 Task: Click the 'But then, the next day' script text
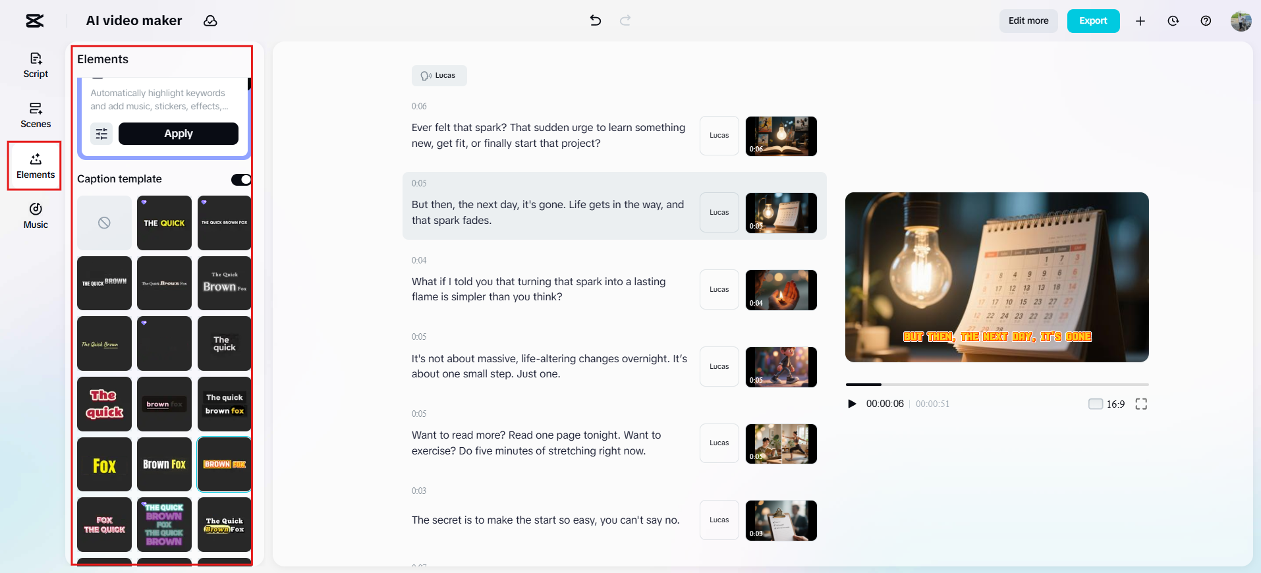click(548, 213)
